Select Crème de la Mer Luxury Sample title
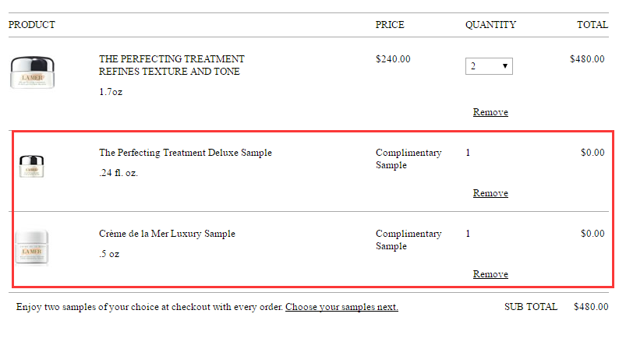Viewport: 619px width, 356px height. pos(167,234)
